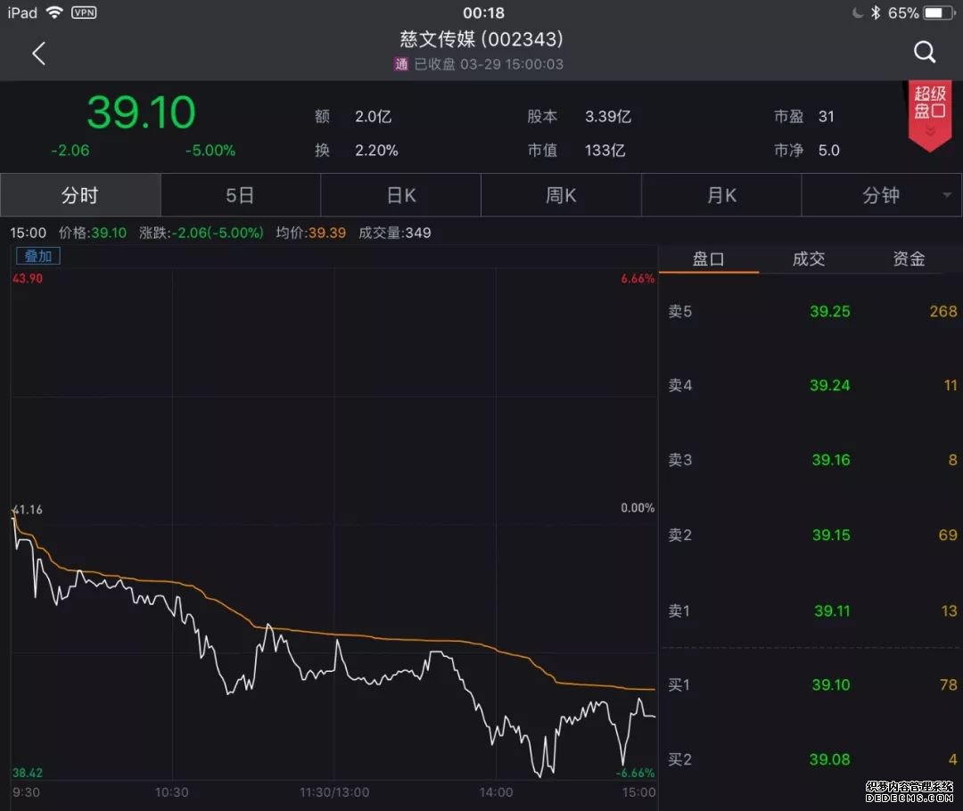Switch to the 5日 chart tab

[240, 195]
